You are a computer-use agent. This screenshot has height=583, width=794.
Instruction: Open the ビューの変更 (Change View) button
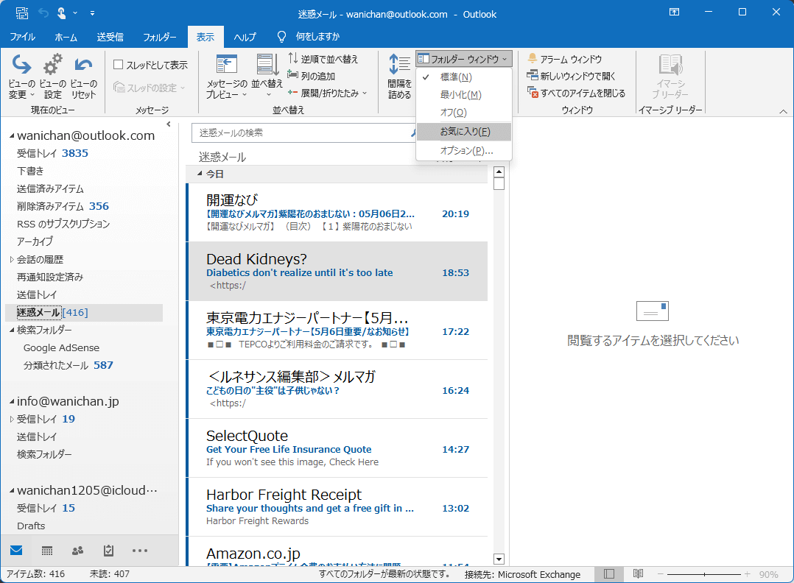(x=21, y=76)
